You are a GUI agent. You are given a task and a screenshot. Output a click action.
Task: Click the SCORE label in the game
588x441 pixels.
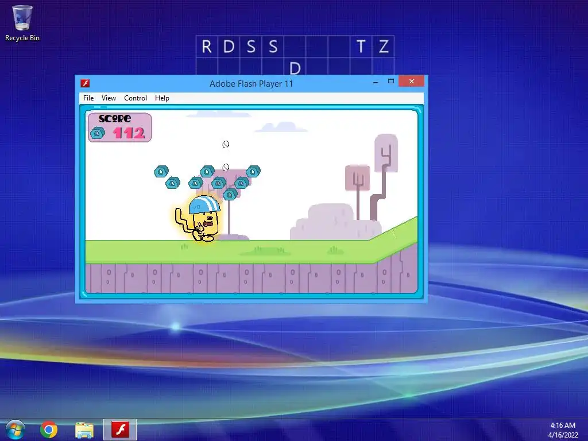115,118
